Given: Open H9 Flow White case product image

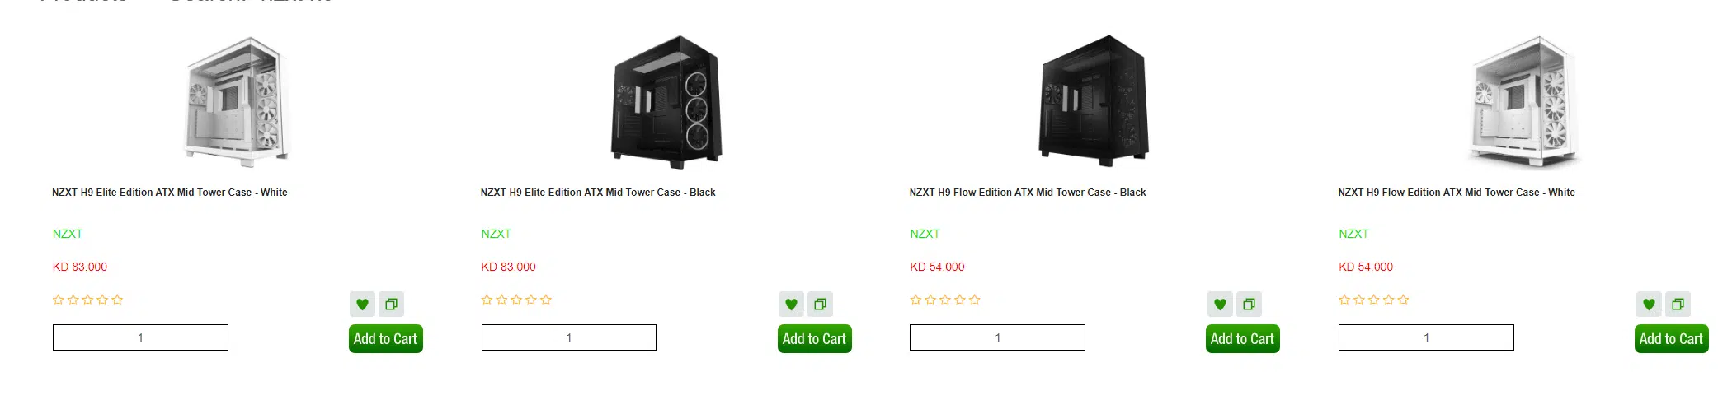Looking at the screenshot, I should (x=1523, y=101).
